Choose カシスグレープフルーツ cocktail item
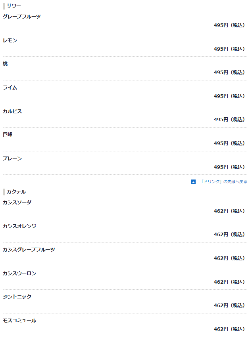This screenshot has width=250, height=340. [x=29, y=250]
